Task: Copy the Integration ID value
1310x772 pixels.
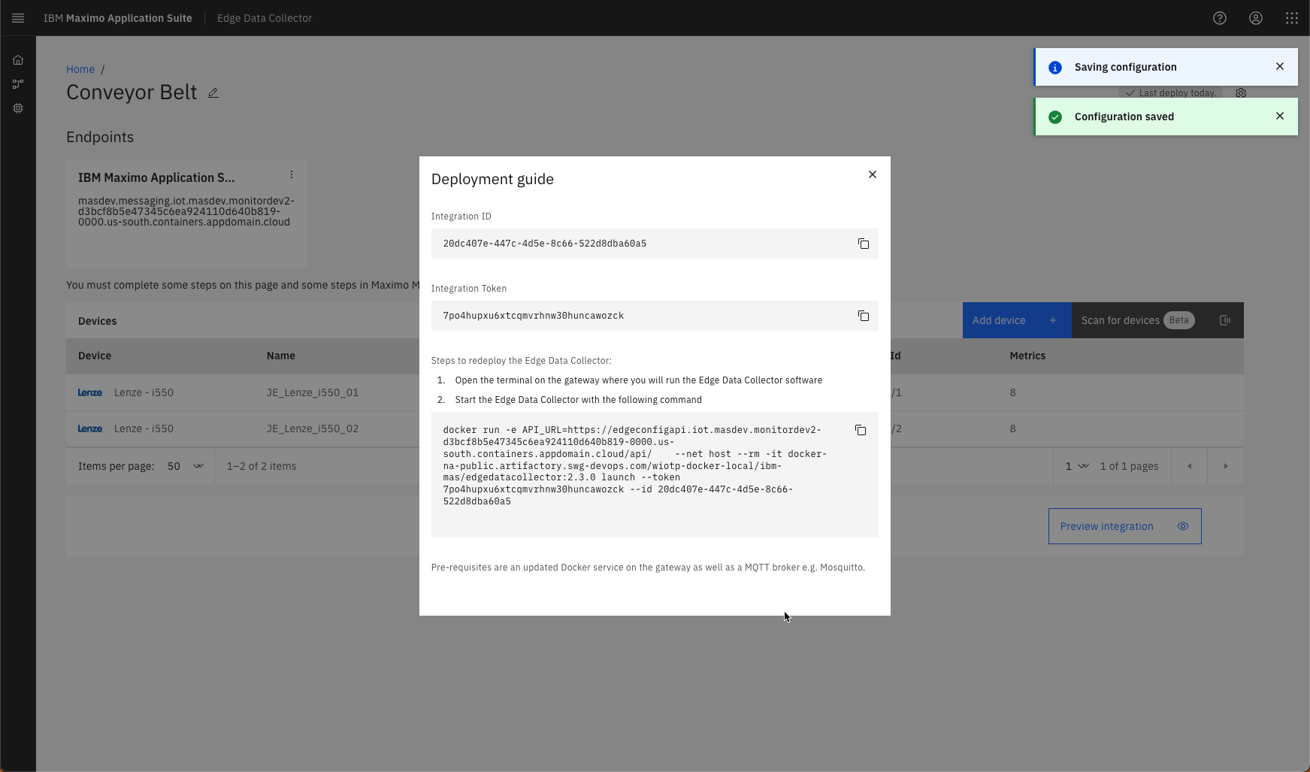Action: click(864, 244)
